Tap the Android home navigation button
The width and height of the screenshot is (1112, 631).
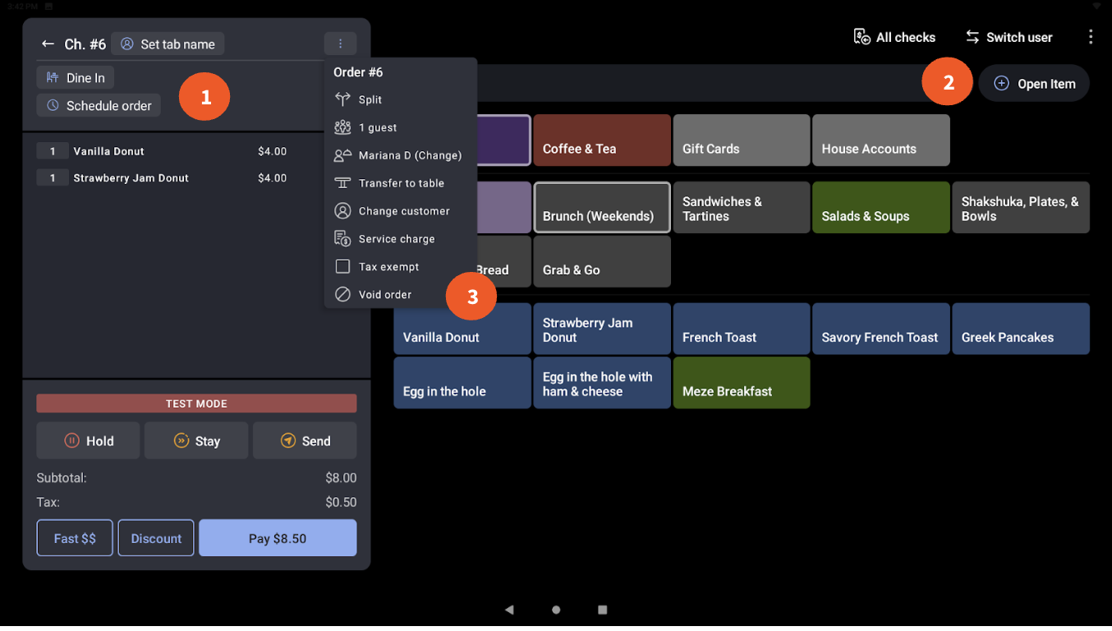point(556,610)
